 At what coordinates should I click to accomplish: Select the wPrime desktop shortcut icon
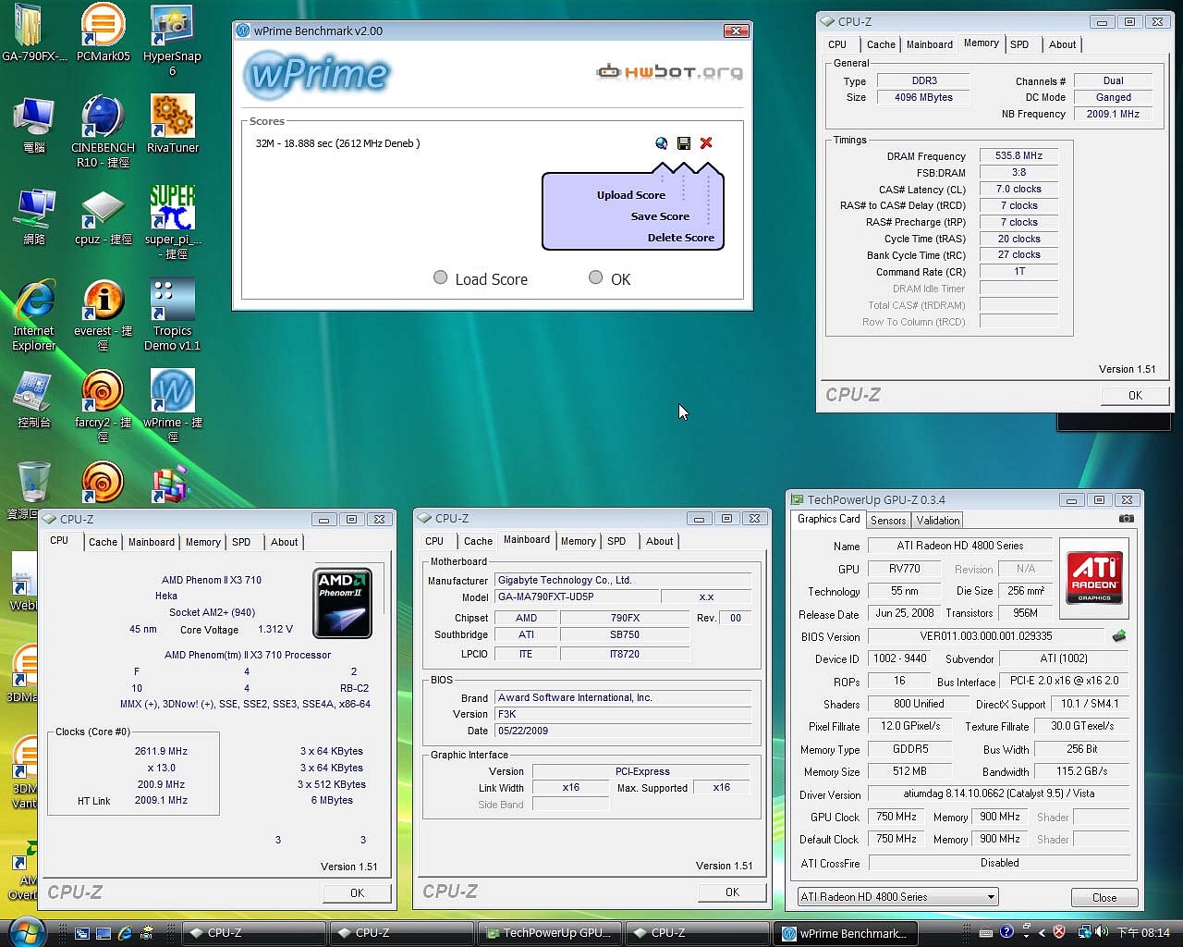click(172, 407)
